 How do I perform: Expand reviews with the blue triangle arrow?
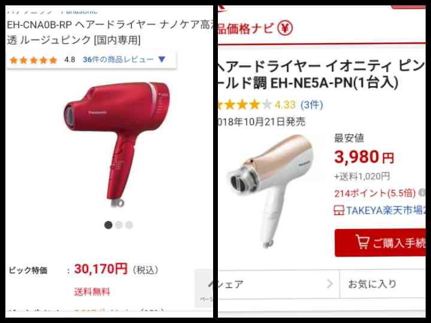point(162,59)
